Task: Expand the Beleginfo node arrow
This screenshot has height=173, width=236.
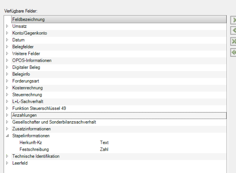Action: (x=7, y=74)
